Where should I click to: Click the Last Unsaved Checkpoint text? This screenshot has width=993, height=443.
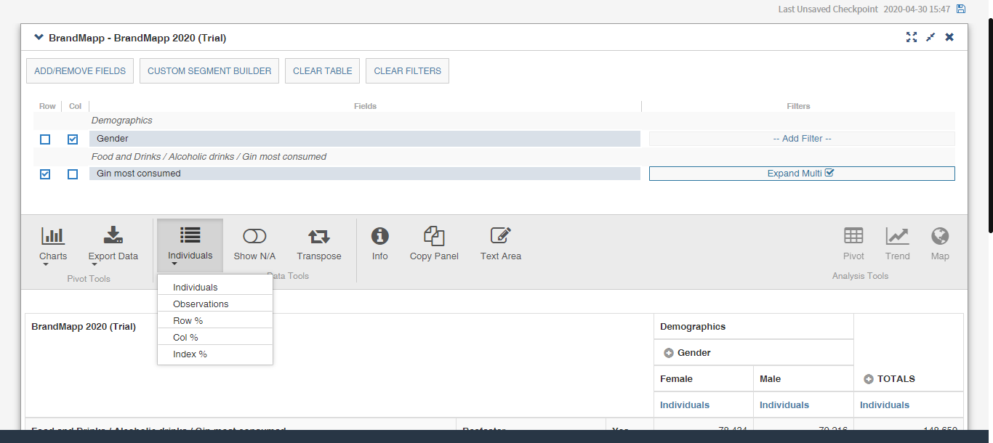pos(828,9)
